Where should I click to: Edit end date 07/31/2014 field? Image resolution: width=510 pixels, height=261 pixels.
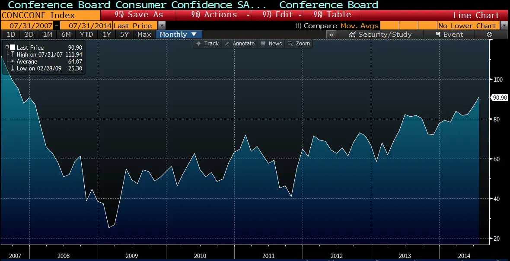coord(86,25)
